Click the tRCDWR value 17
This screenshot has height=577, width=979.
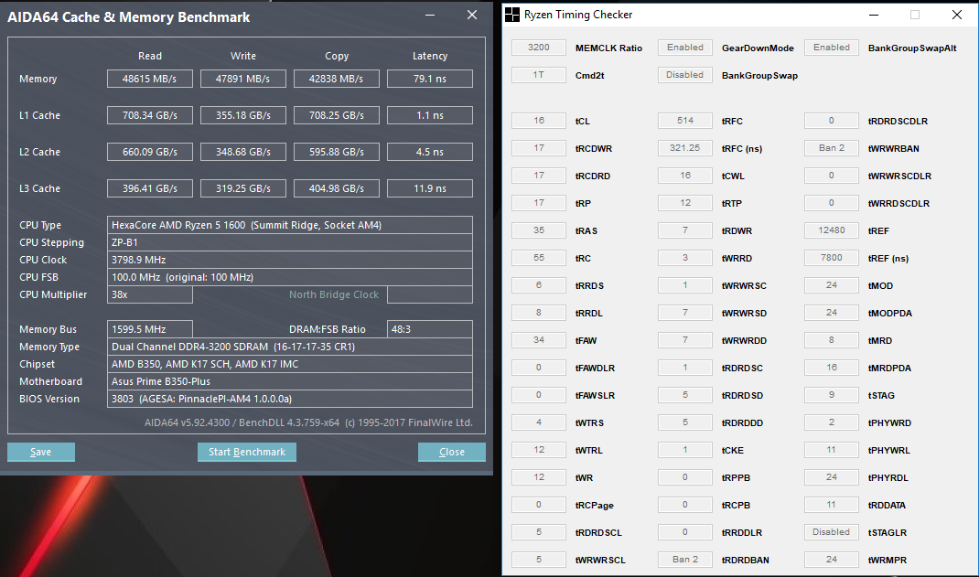539,148
